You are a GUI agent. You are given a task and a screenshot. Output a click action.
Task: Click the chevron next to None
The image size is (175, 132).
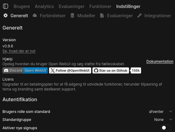[x=171, y=119]
